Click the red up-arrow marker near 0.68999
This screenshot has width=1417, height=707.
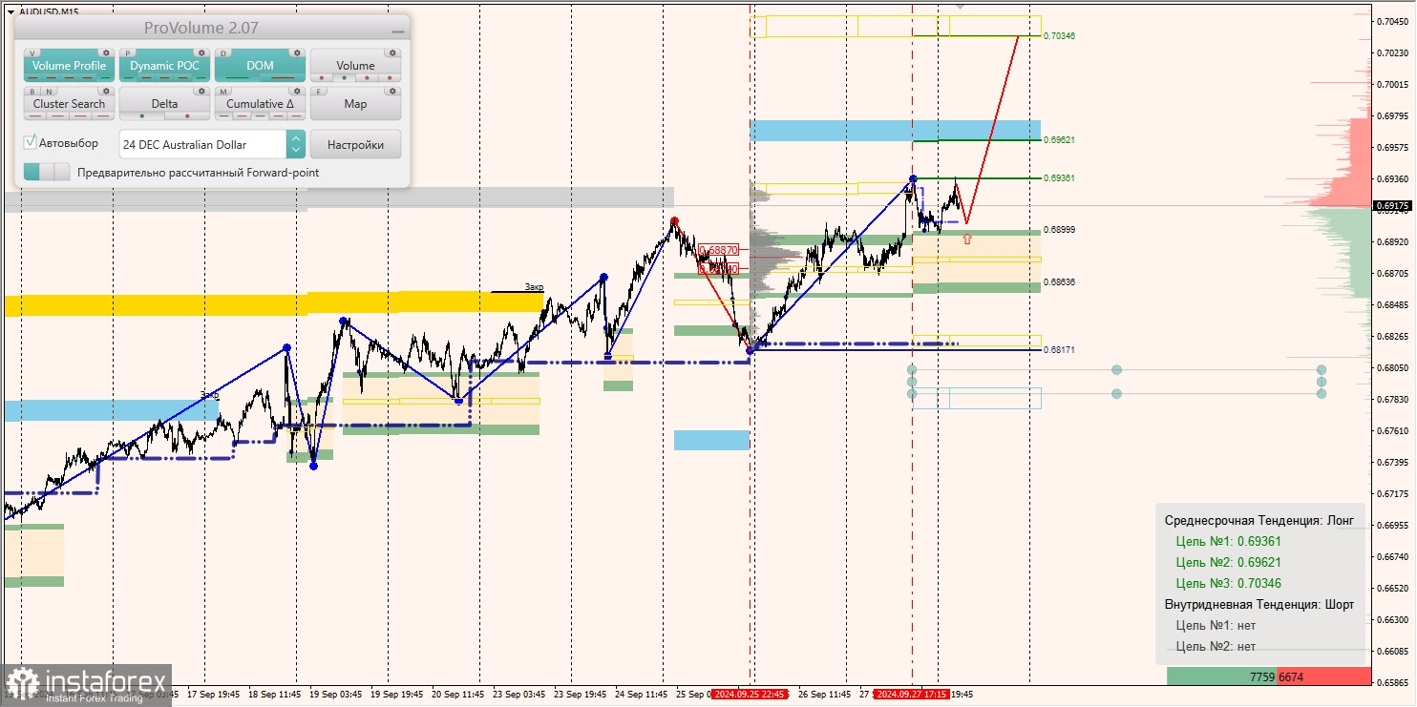[x=967, y=239]
